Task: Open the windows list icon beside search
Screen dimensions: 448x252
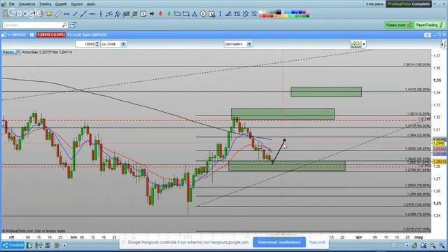Action: pos(73,25)
